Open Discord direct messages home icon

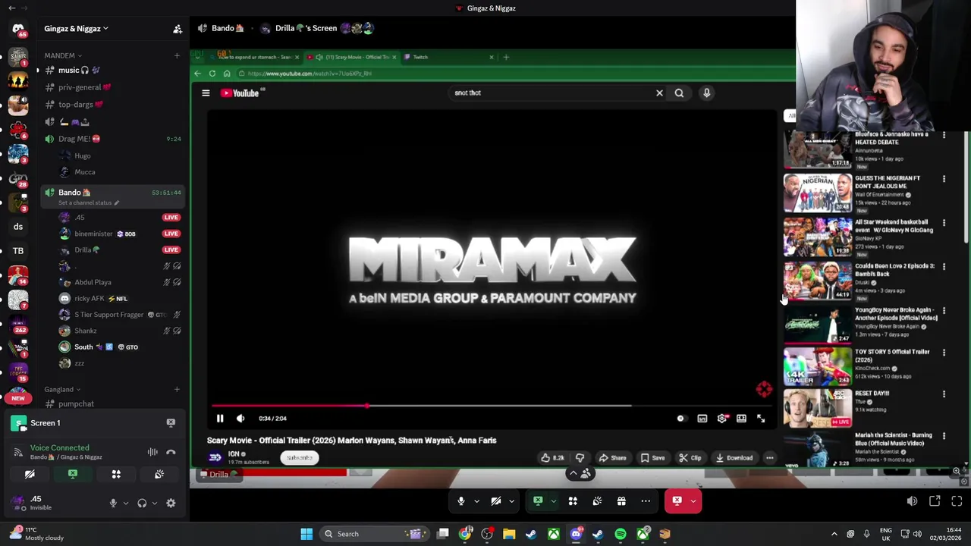click(18, 28)
